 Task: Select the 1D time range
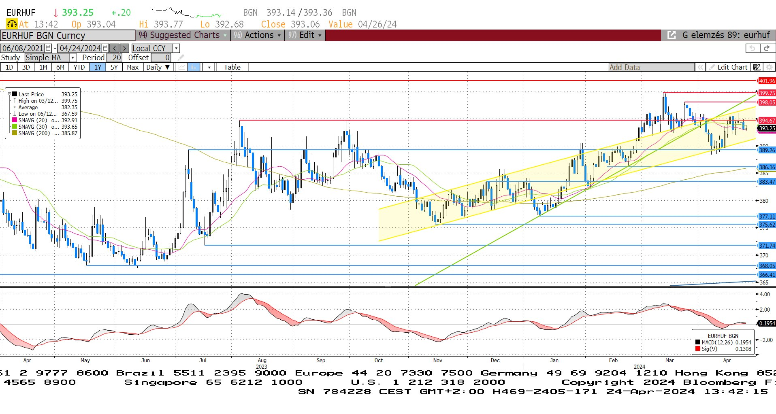pyautogui.click(x=9, y=67)
